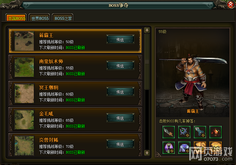Teleport to 蒋霸王 with 传送 button
Screen dimensions: 236x165
tap(120, 40)
